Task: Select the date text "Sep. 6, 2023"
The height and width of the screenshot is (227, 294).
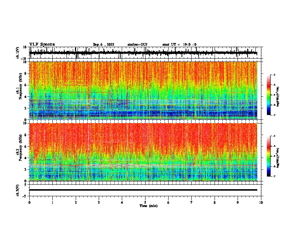Action: click(104, 45)
